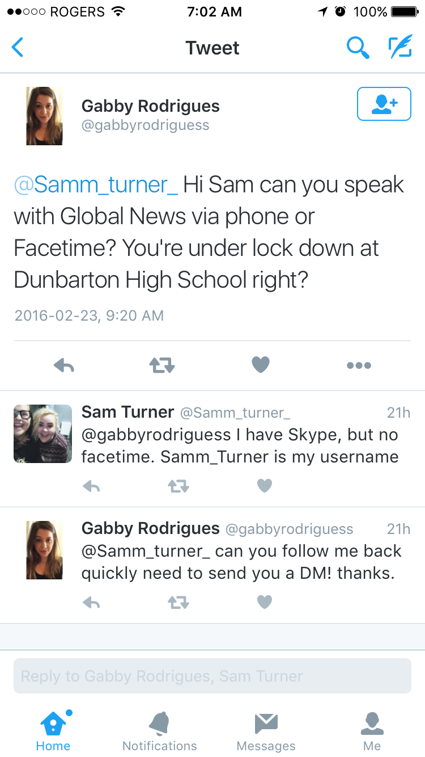
Task: Like Sam Turner's reply
Action: pyautogui.click(x=265, y=486)
